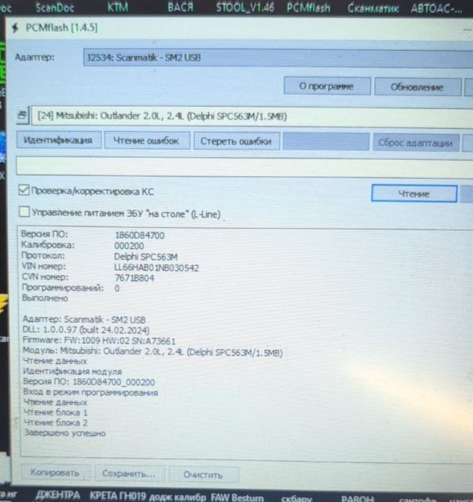Open the PCMflash desktop shortcut

[308, 8]
